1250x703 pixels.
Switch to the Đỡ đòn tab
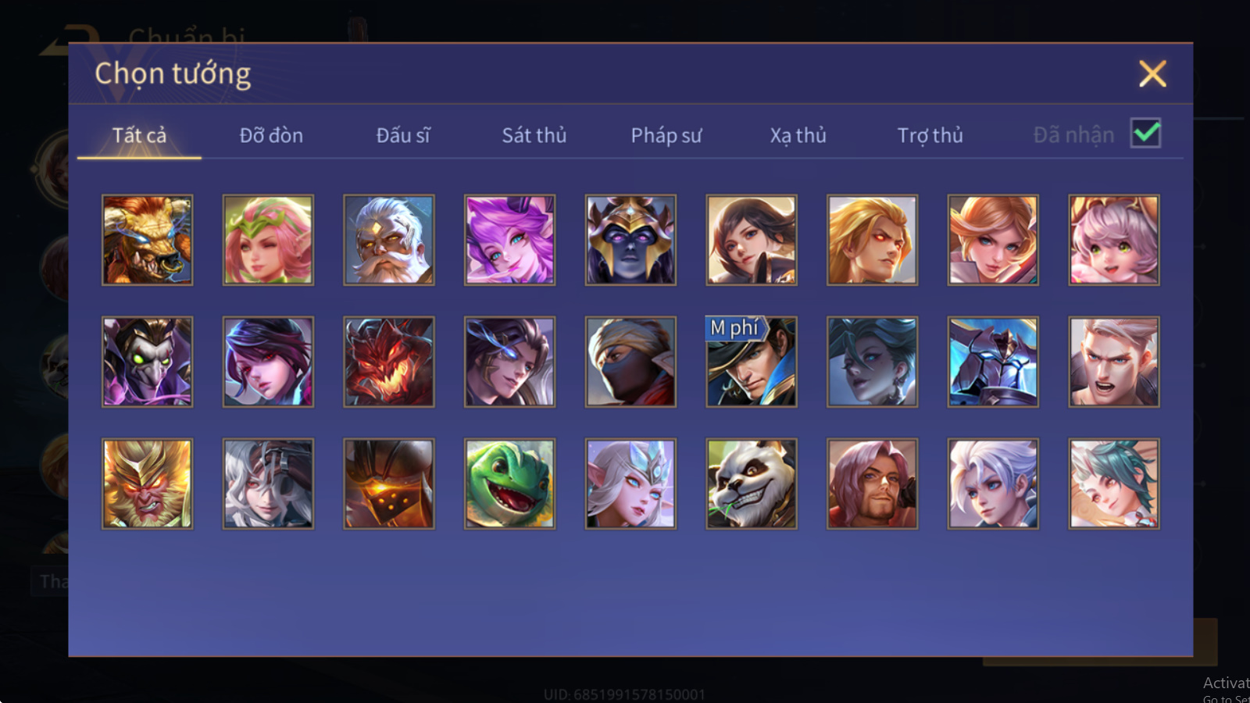pyautogui.click(x=271, y=135)
